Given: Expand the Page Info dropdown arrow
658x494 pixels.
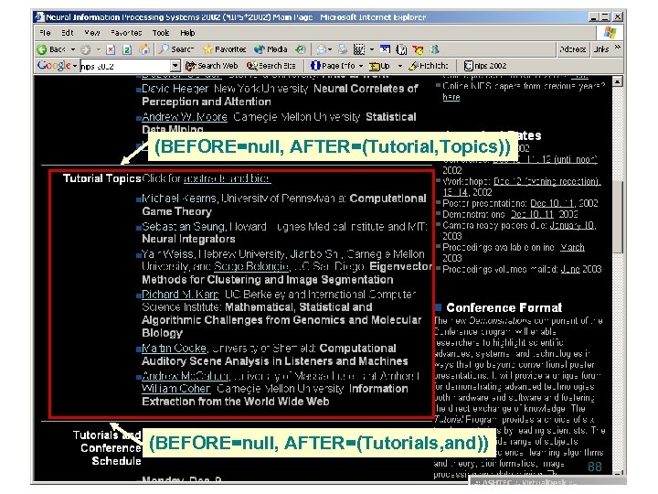Looking at the screenshot, I should 360,66.
